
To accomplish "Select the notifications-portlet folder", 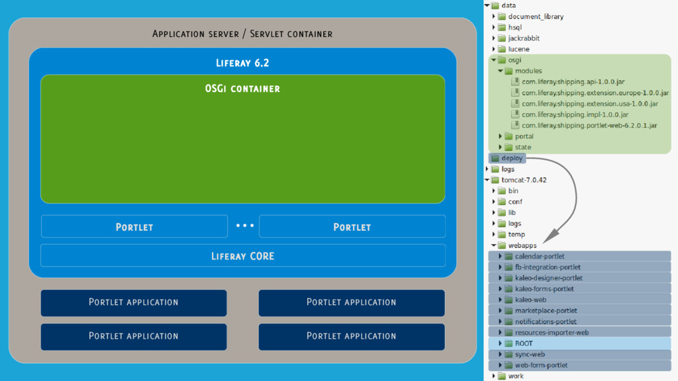I will coord(546,321).
